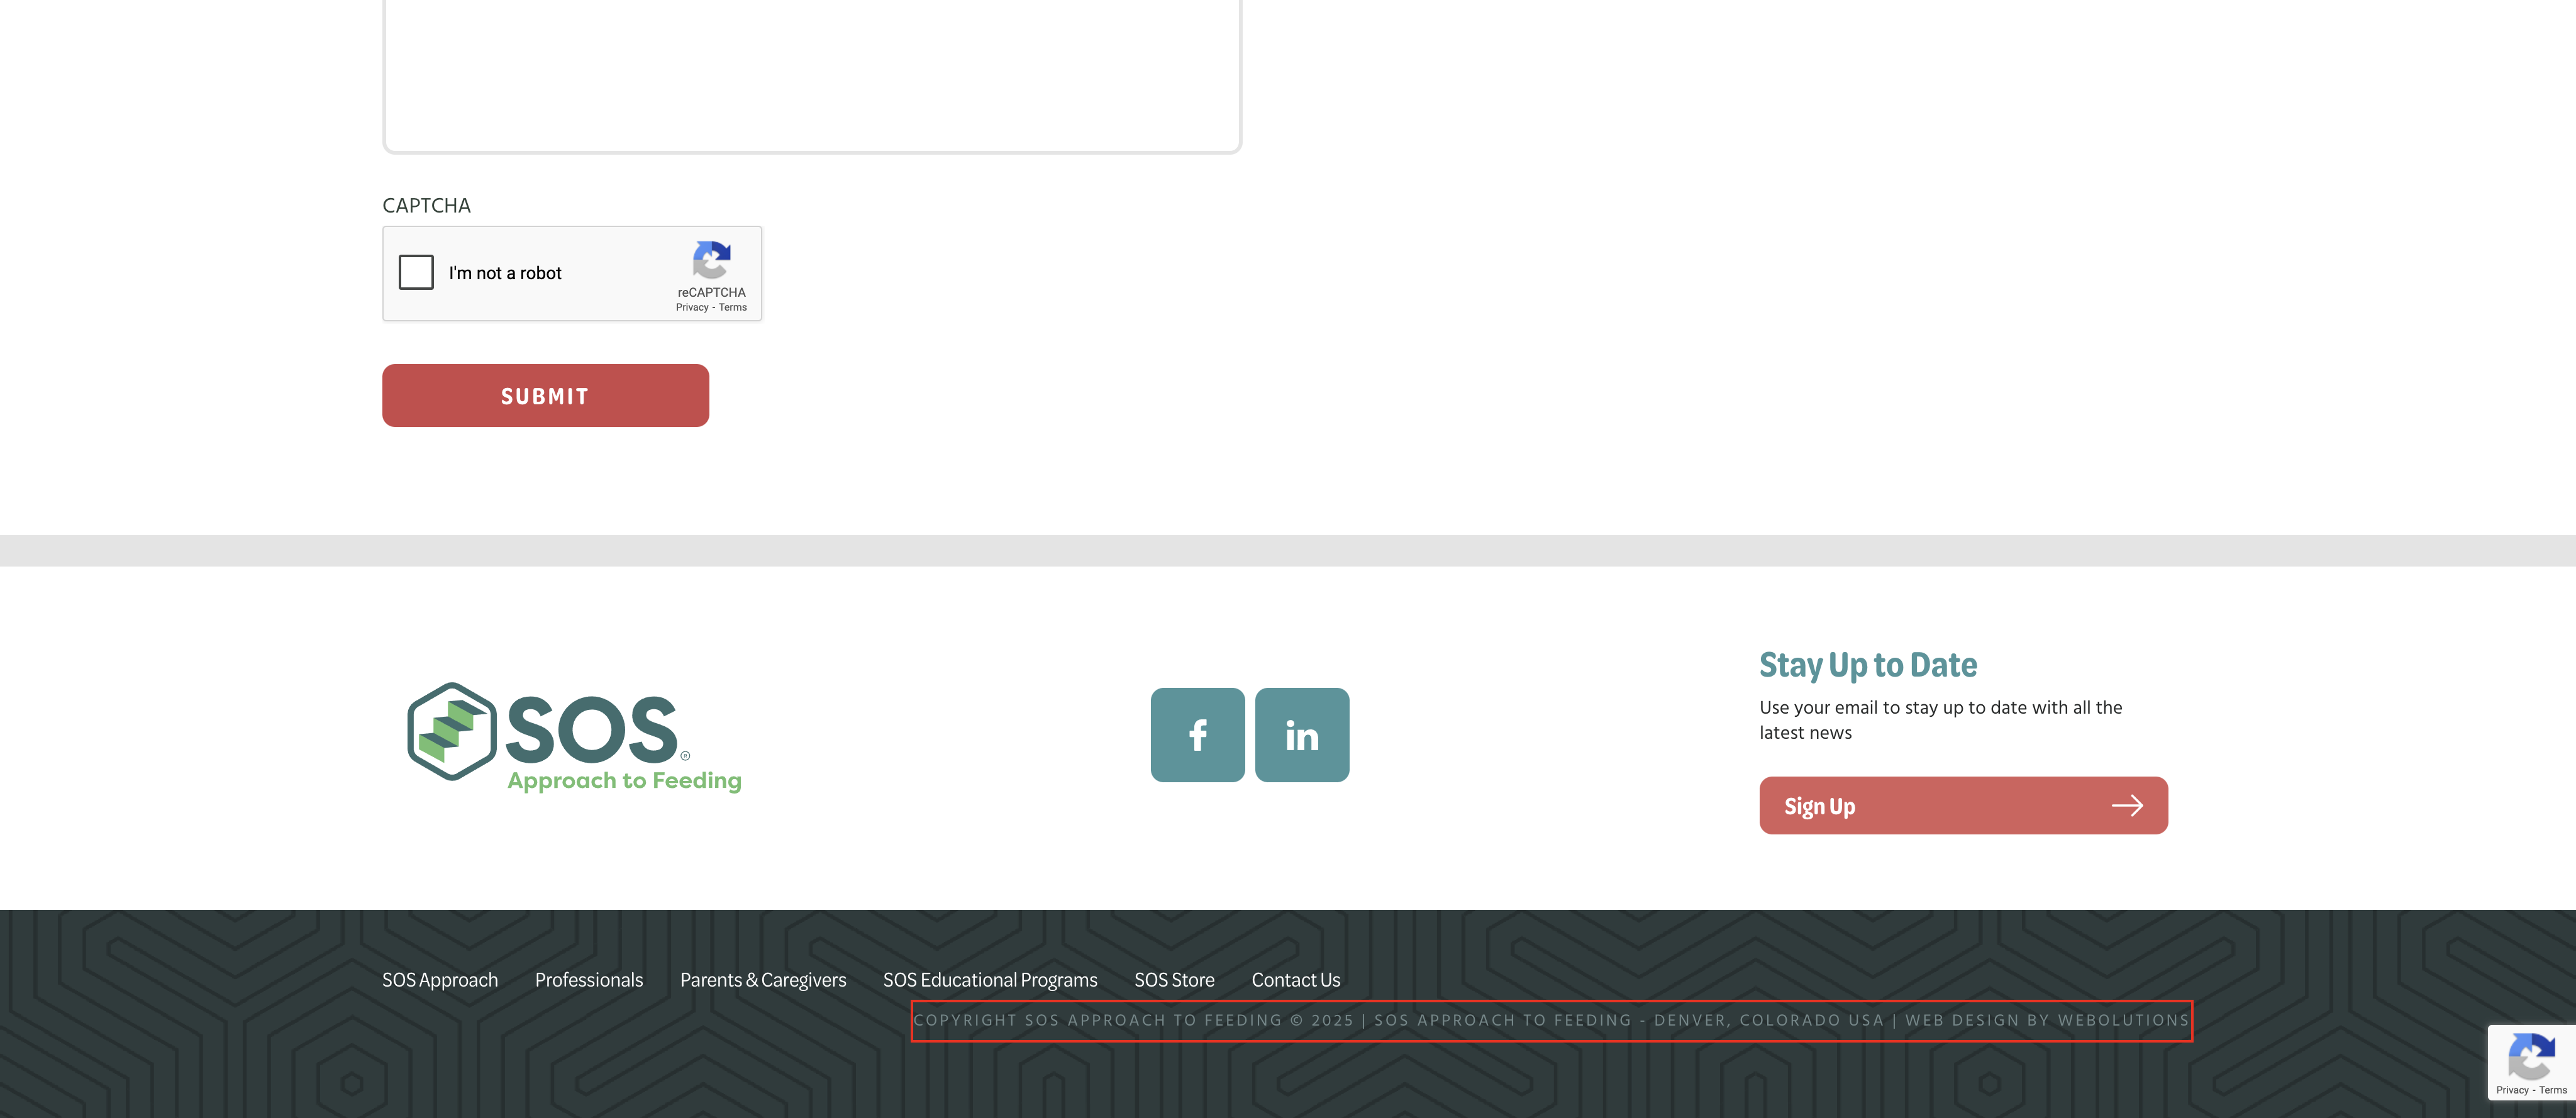Image resolution: width=2576 pixels, height=1118 pixels.
Task: Go to Professionals in footer menu
Action: point(589,980)
